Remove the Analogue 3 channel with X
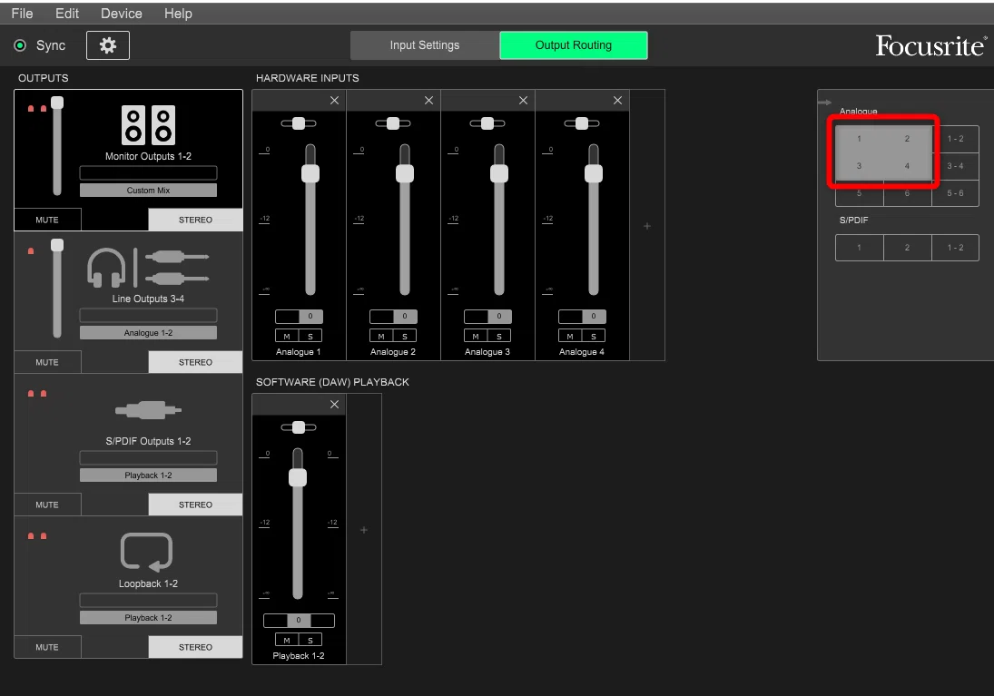The image size is (994, 696). tap(523, 100)
